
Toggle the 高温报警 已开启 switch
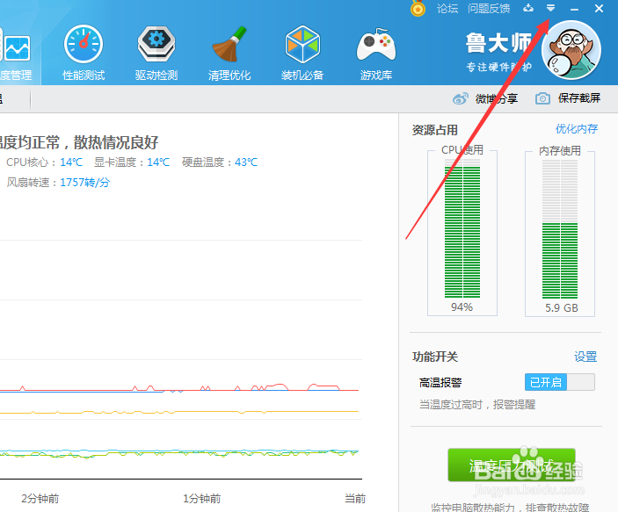point(560,382)
